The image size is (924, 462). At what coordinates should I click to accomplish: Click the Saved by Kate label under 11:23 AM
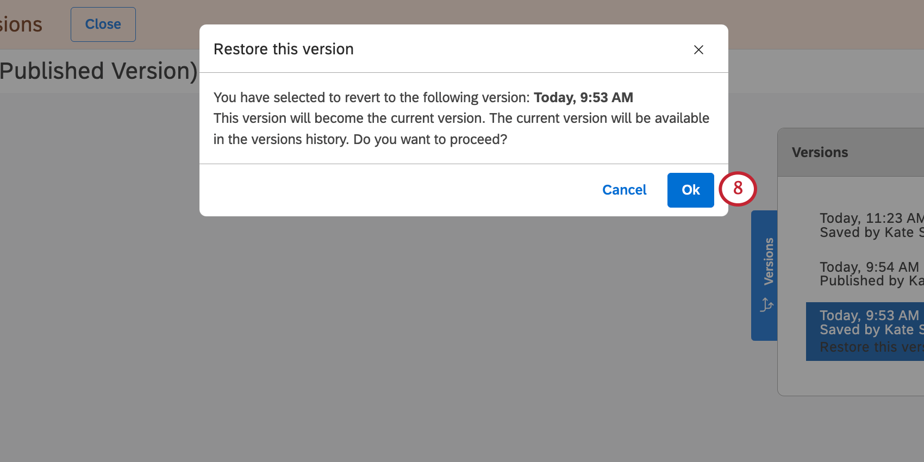(870, 232)
